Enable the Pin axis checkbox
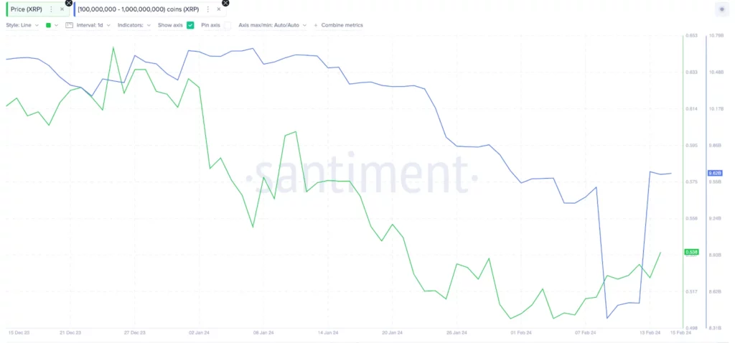 click(227, 25)
